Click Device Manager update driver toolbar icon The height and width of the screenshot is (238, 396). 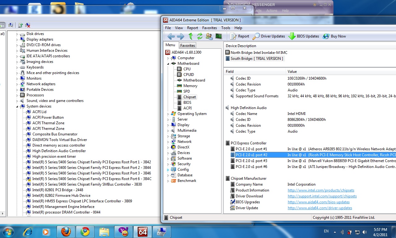(20, 25)
